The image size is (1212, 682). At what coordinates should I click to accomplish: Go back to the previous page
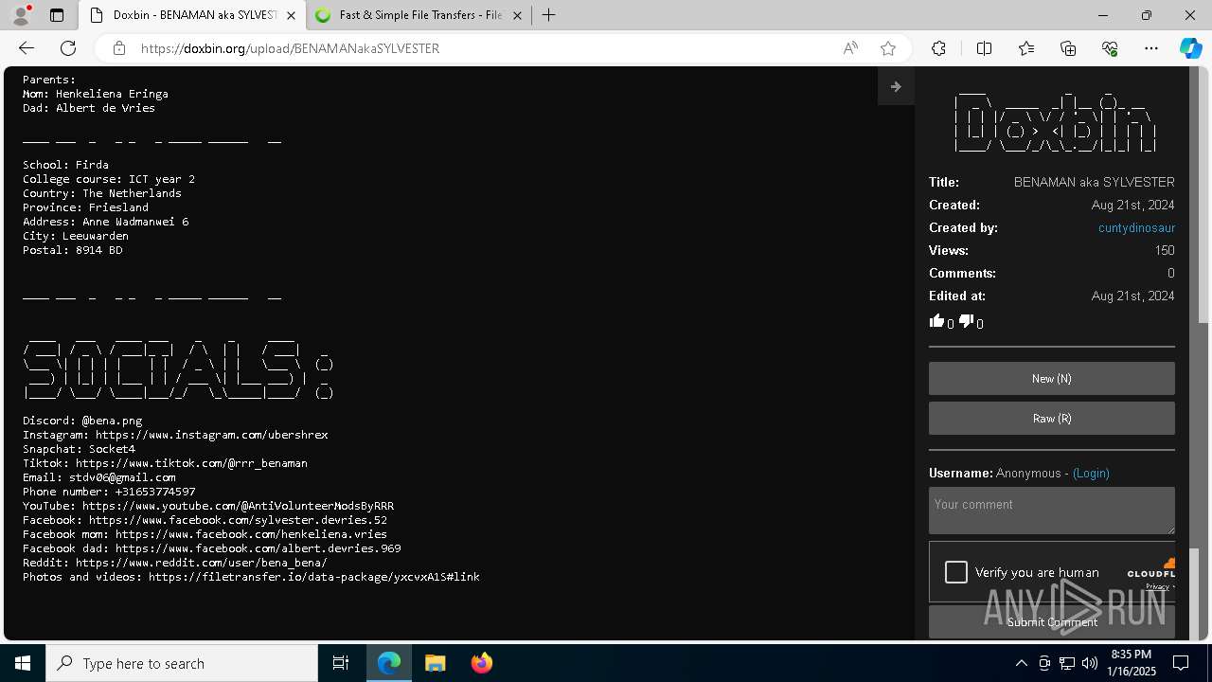[27, 48]
